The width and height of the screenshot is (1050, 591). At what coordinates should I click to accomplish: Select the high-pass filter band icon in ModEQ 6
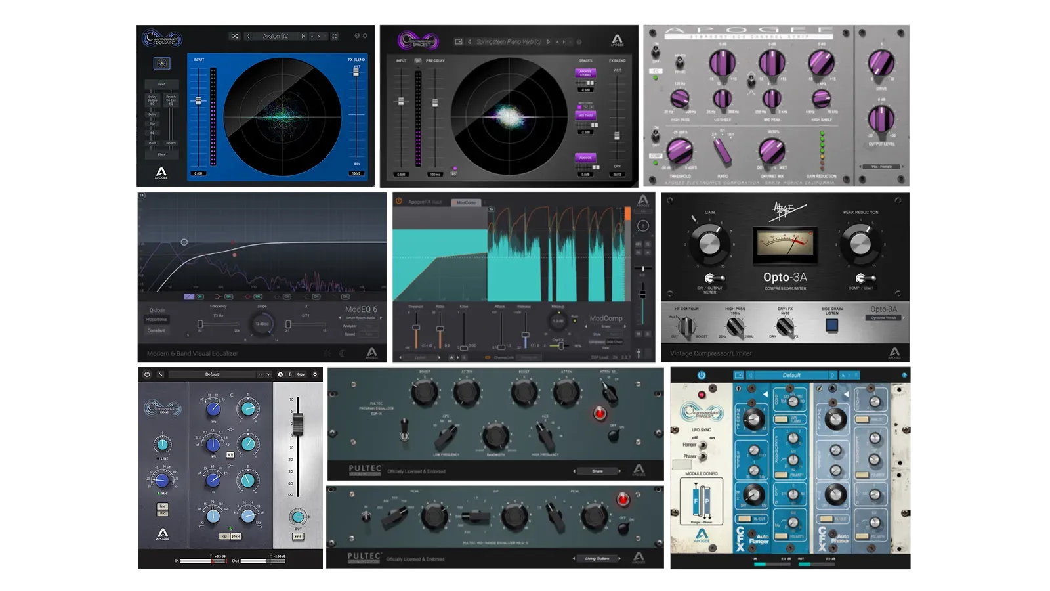(189, 297)
